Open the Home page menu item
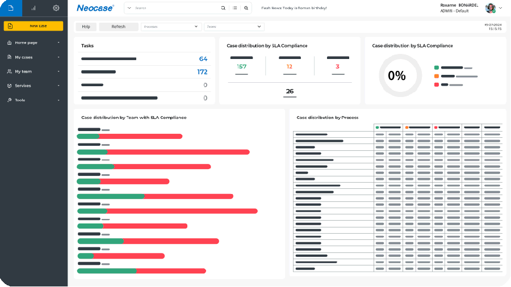This screenshot has height=287, width=511. (x=26, y=43)
